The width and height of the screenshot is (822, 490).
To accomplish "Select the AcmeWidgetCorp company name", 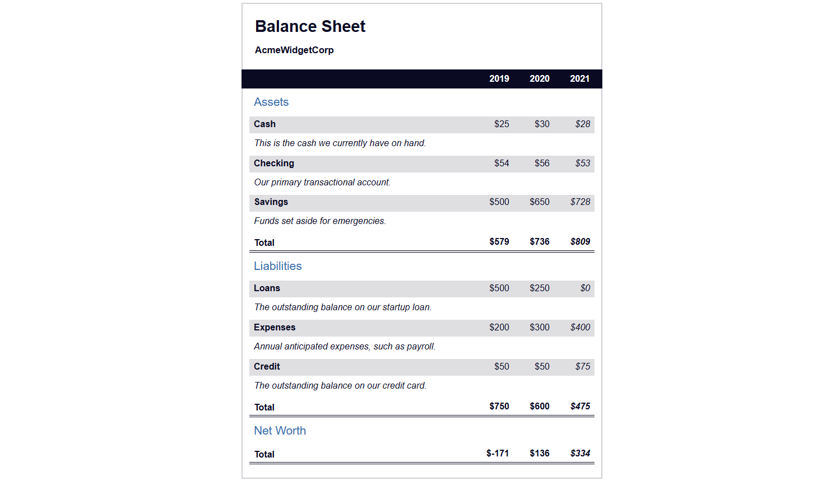I will point(294,50).
